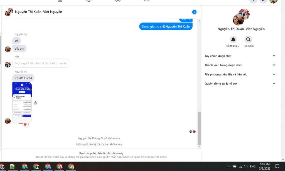
Task: Click chat scrollbar up arrow
Action: click(199, 21)
